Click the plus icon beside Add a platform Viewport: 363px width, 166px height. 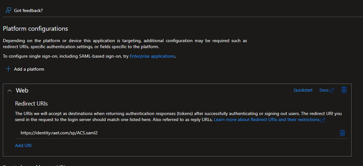8,69
